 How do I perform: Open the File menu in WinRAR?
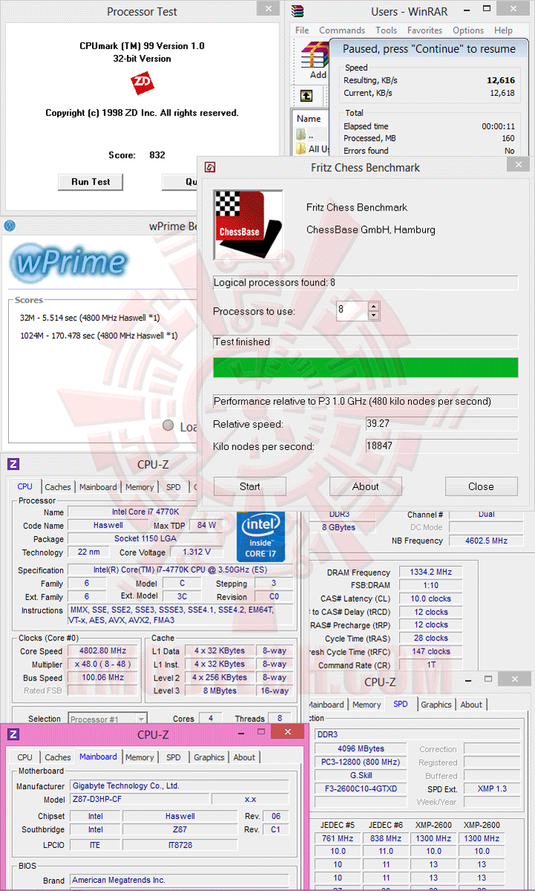point(302,30)
